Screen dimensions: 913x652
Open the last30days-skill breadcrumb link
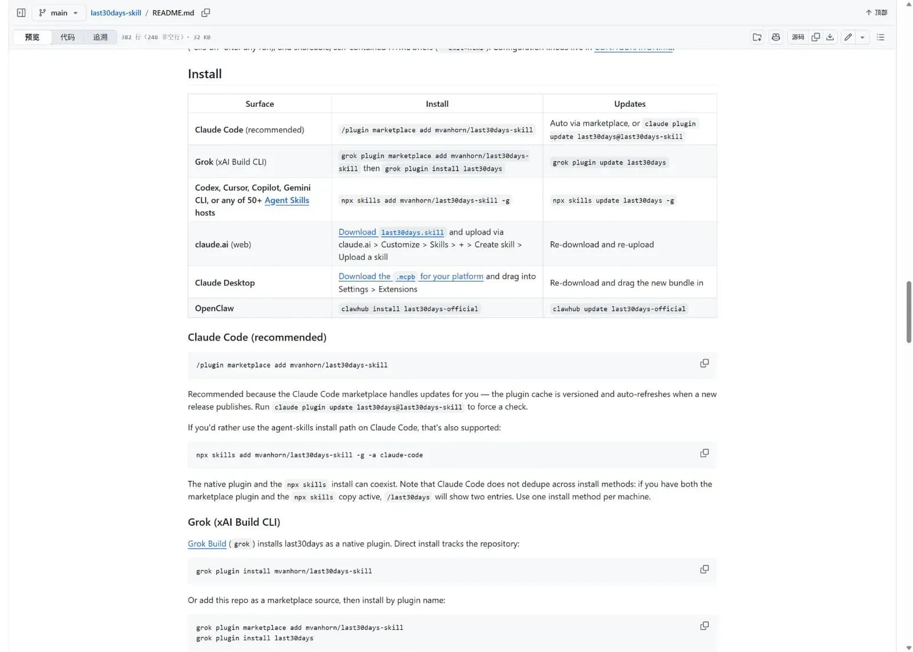pyautogui.click(x=116, y=13)
